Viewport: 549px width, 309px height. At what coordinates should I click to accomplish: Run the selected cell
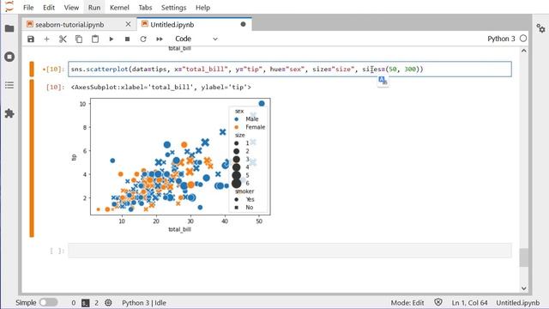click(x=112, y=39)
